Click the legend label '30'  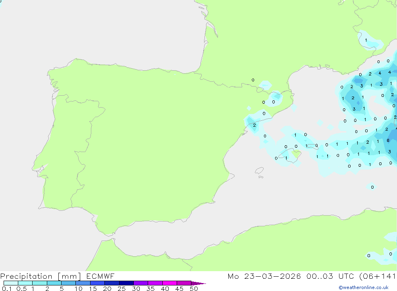pos(136,289)
